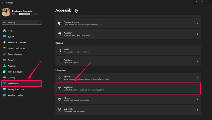Click the Gaming controller icon
212x120 pixels.
5,78
